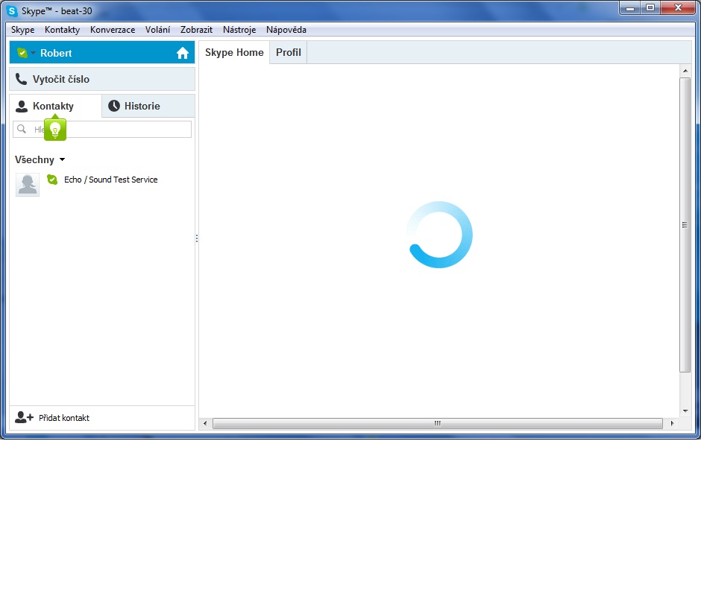This screenshot has width=701, height=596.
Task: Open the Nástroje menu
Action: click(x=239, y=30)
